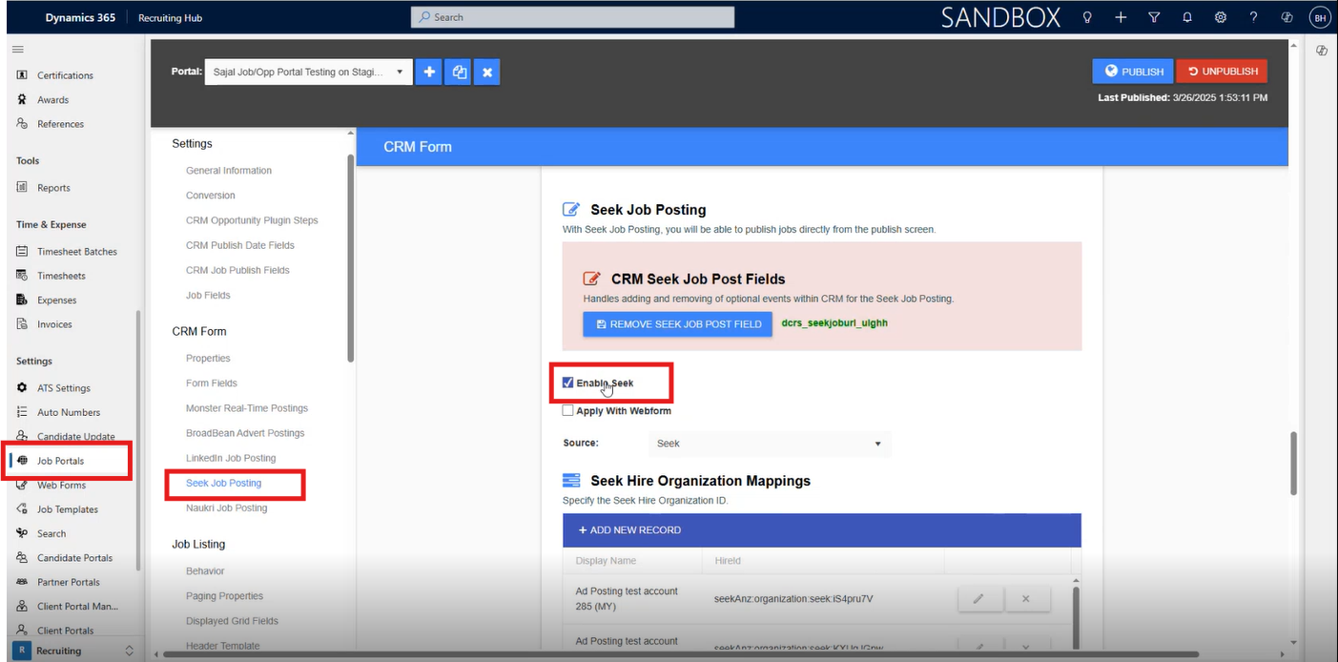Open the Certifications icon in sidebar

tap(22, 75)
